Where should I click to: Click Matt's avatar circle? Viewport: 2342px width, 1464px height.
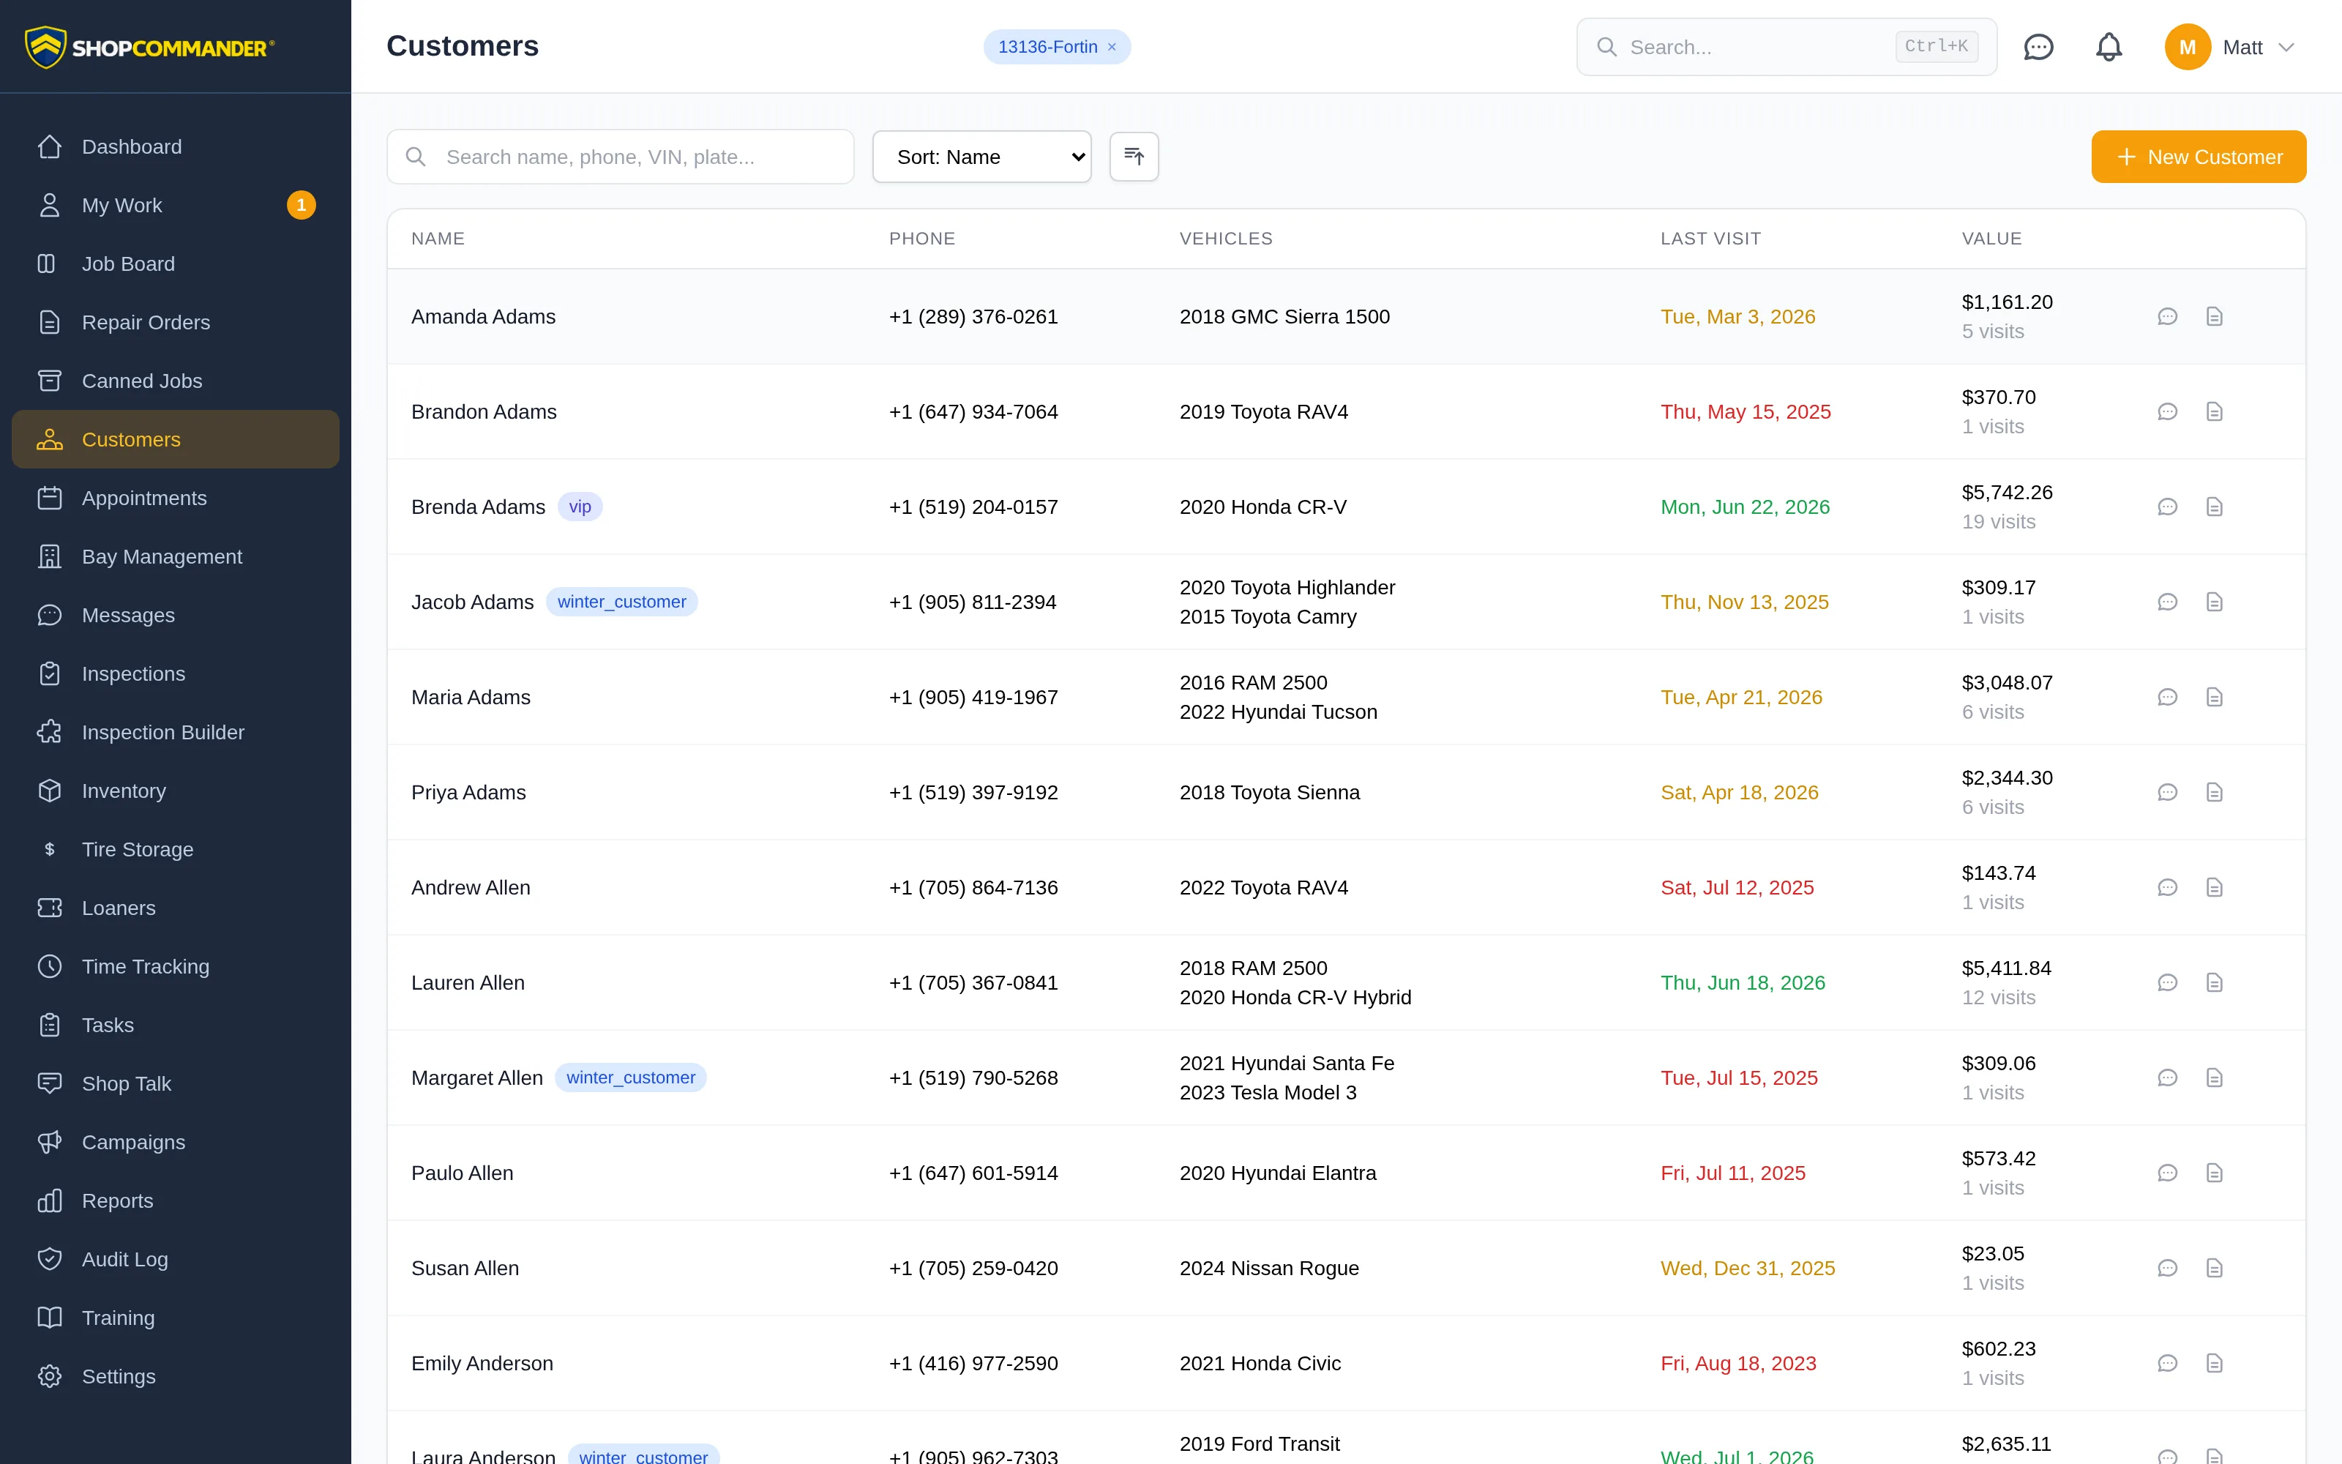[x=2187, y=46]
